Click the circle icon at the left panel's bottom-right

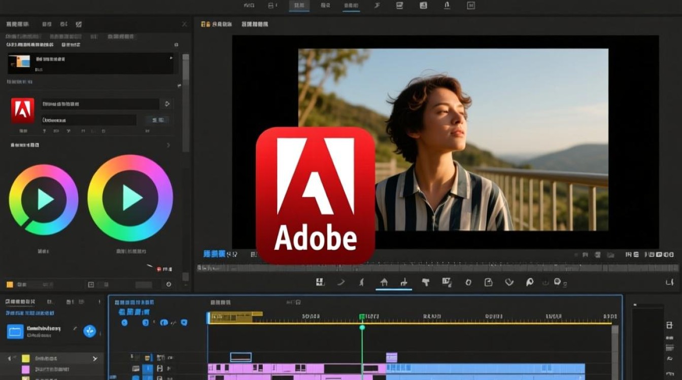coord(168,285)
